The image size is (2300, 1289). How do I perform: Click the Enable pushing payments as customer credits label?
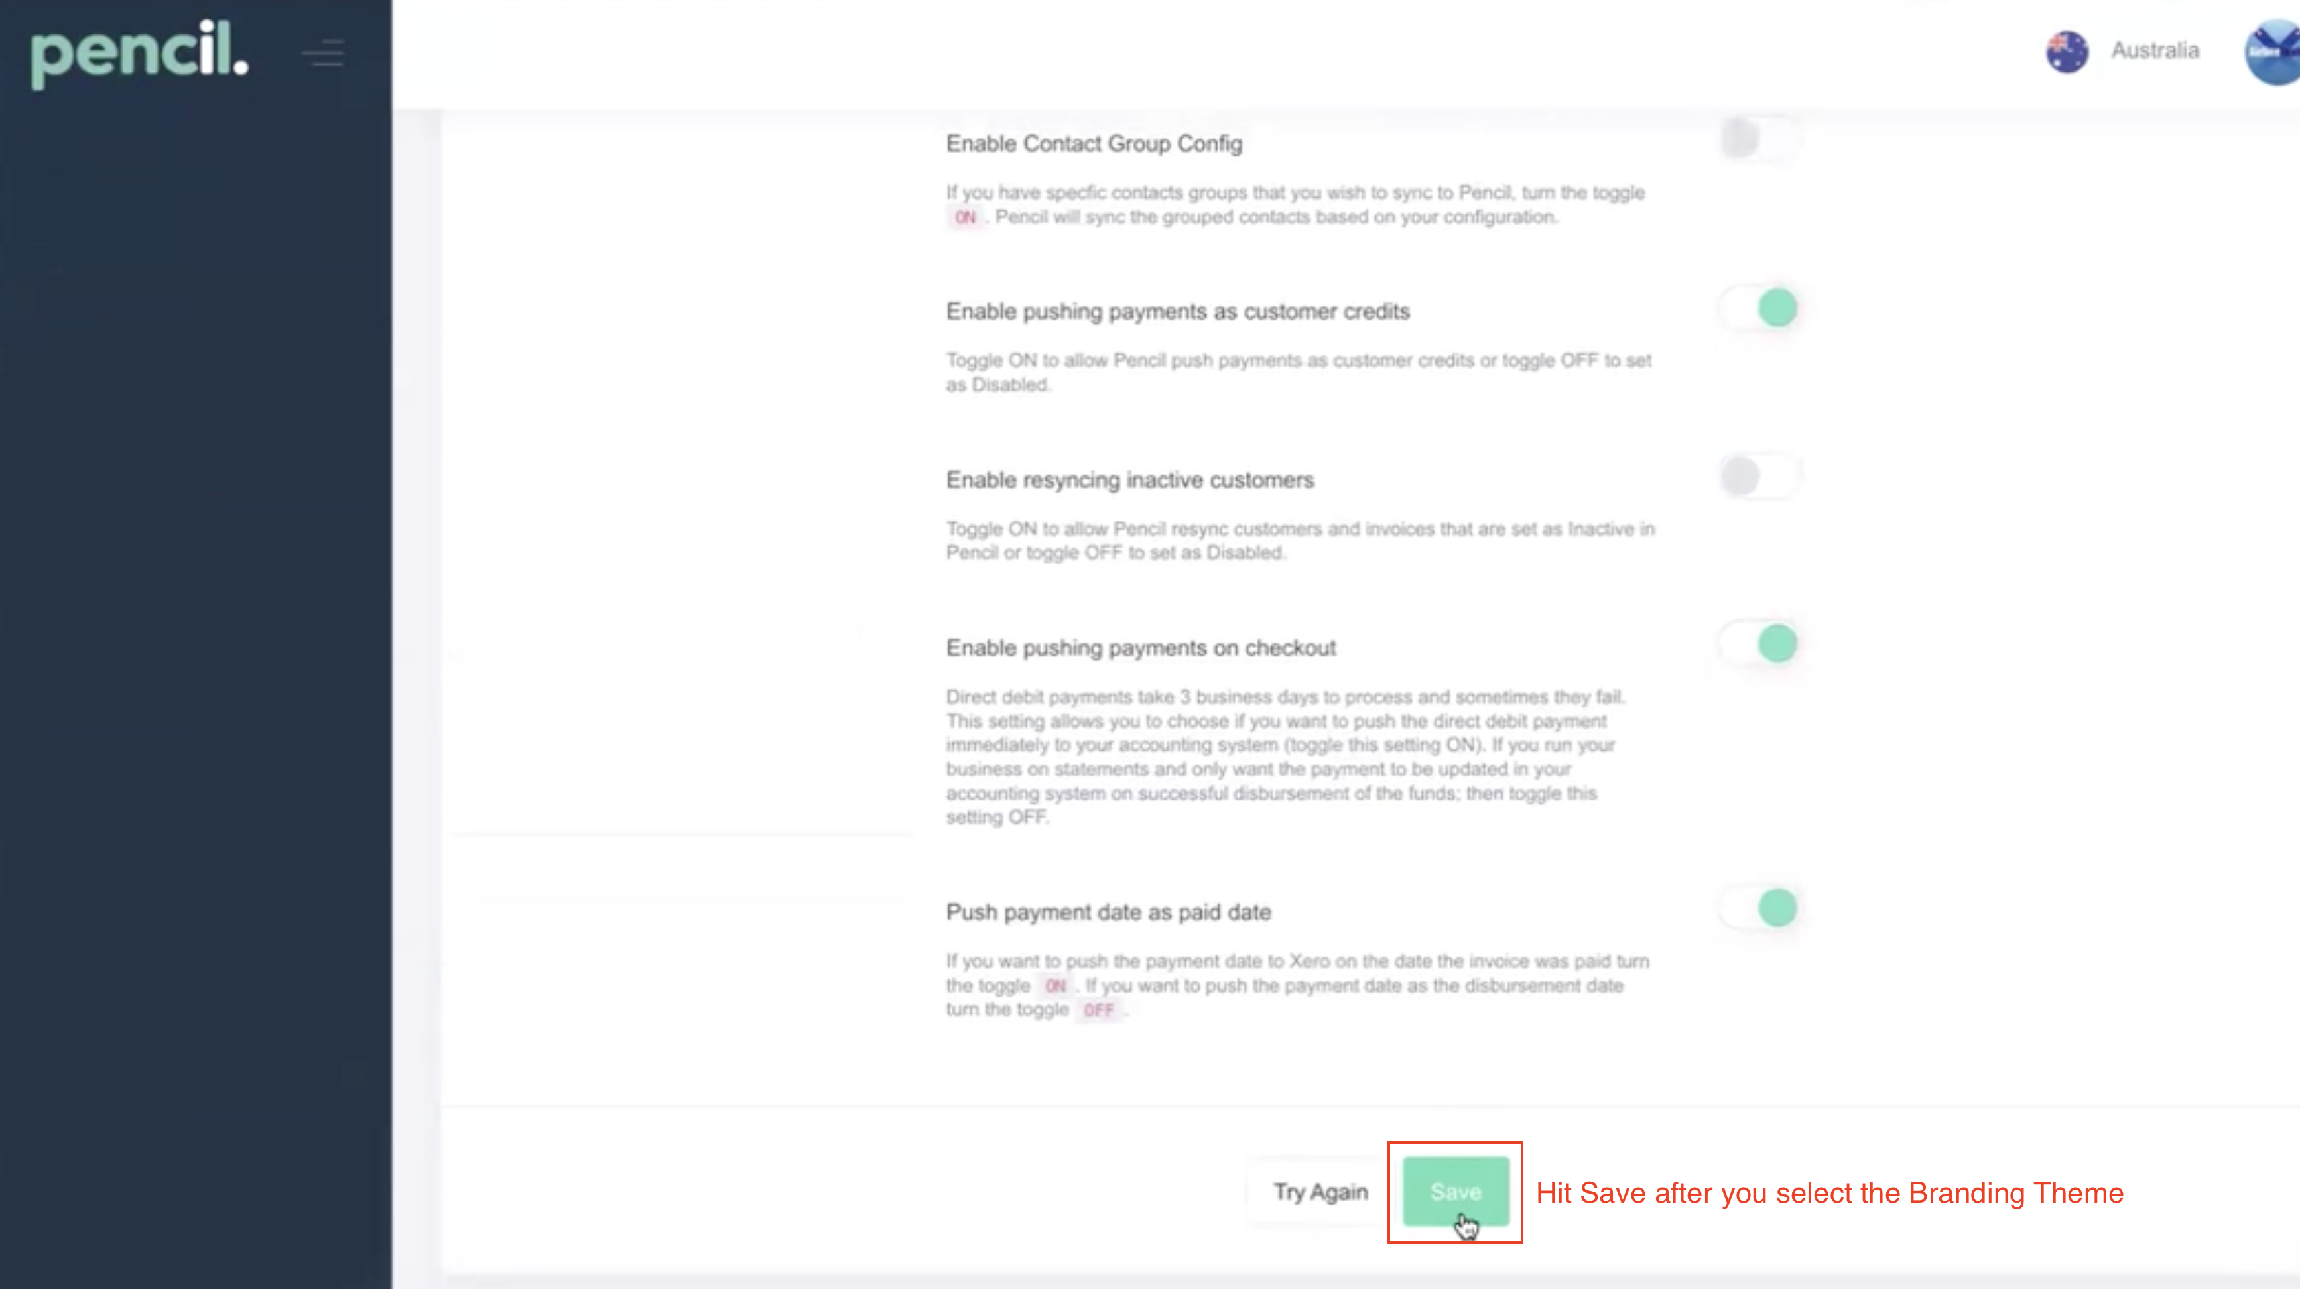click(x=1179, y=310)
